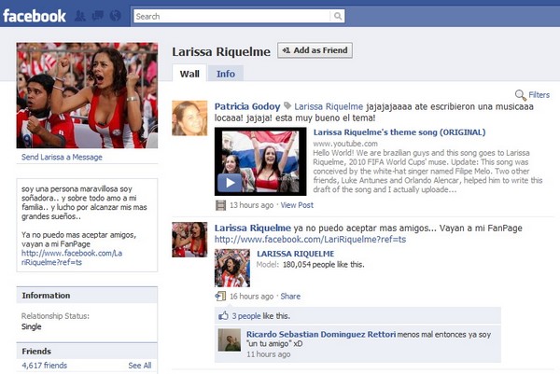
Task: Click the 16 hours ago timestamp
Action: tap(251, 297)
